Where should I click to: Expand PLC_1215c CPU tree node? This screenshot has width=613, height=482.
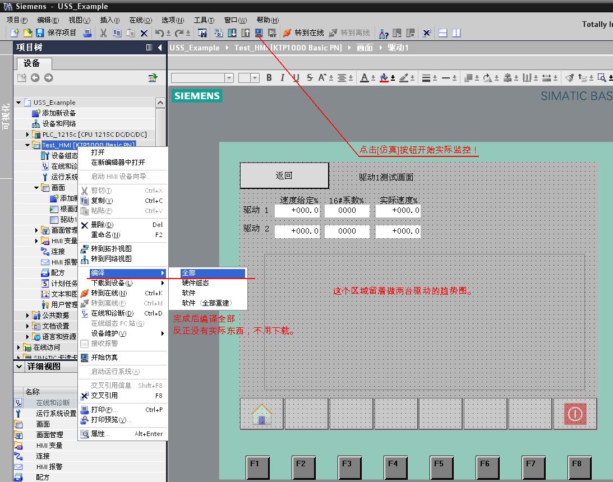coord(27,135)
